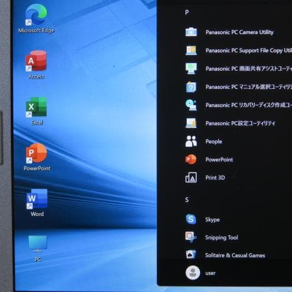Launch Panasonic PC Support File Copy Utility
The width and height of the screenshot is (292, 292).
249,50
